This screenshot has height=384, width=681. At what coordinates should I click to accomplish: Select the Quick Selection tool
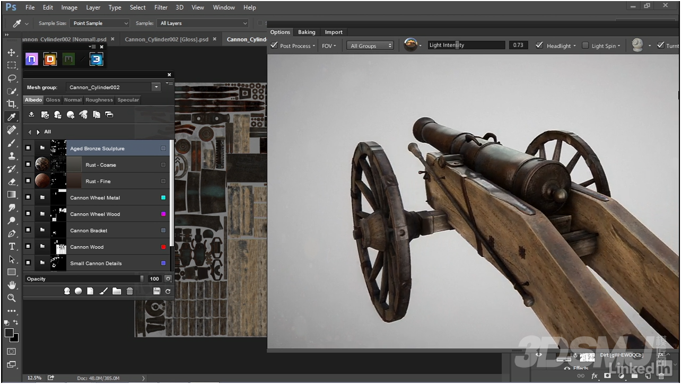[x=11, y=91]
